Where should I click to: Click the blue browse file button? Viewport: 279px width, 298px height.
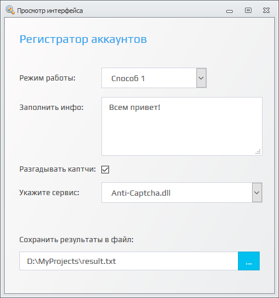[x=249, y=261]
